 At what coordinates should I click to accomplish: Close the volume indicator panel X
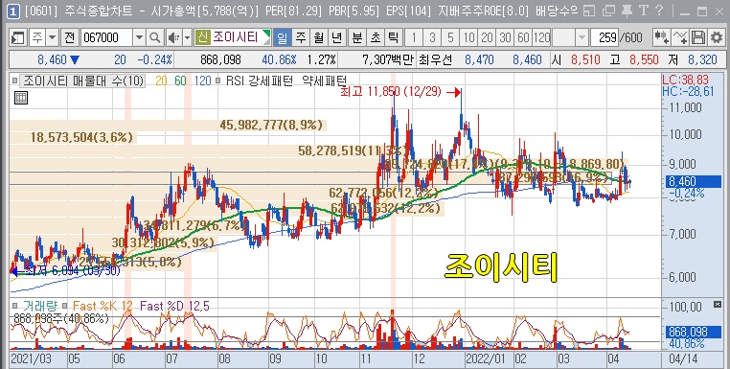click(717, 304)
